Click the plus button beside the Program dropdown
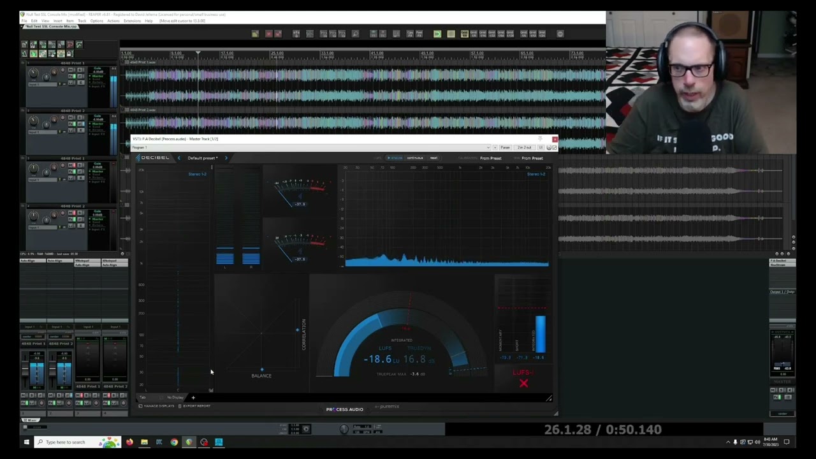Viewport: 816px width, 459px height. 495,147
